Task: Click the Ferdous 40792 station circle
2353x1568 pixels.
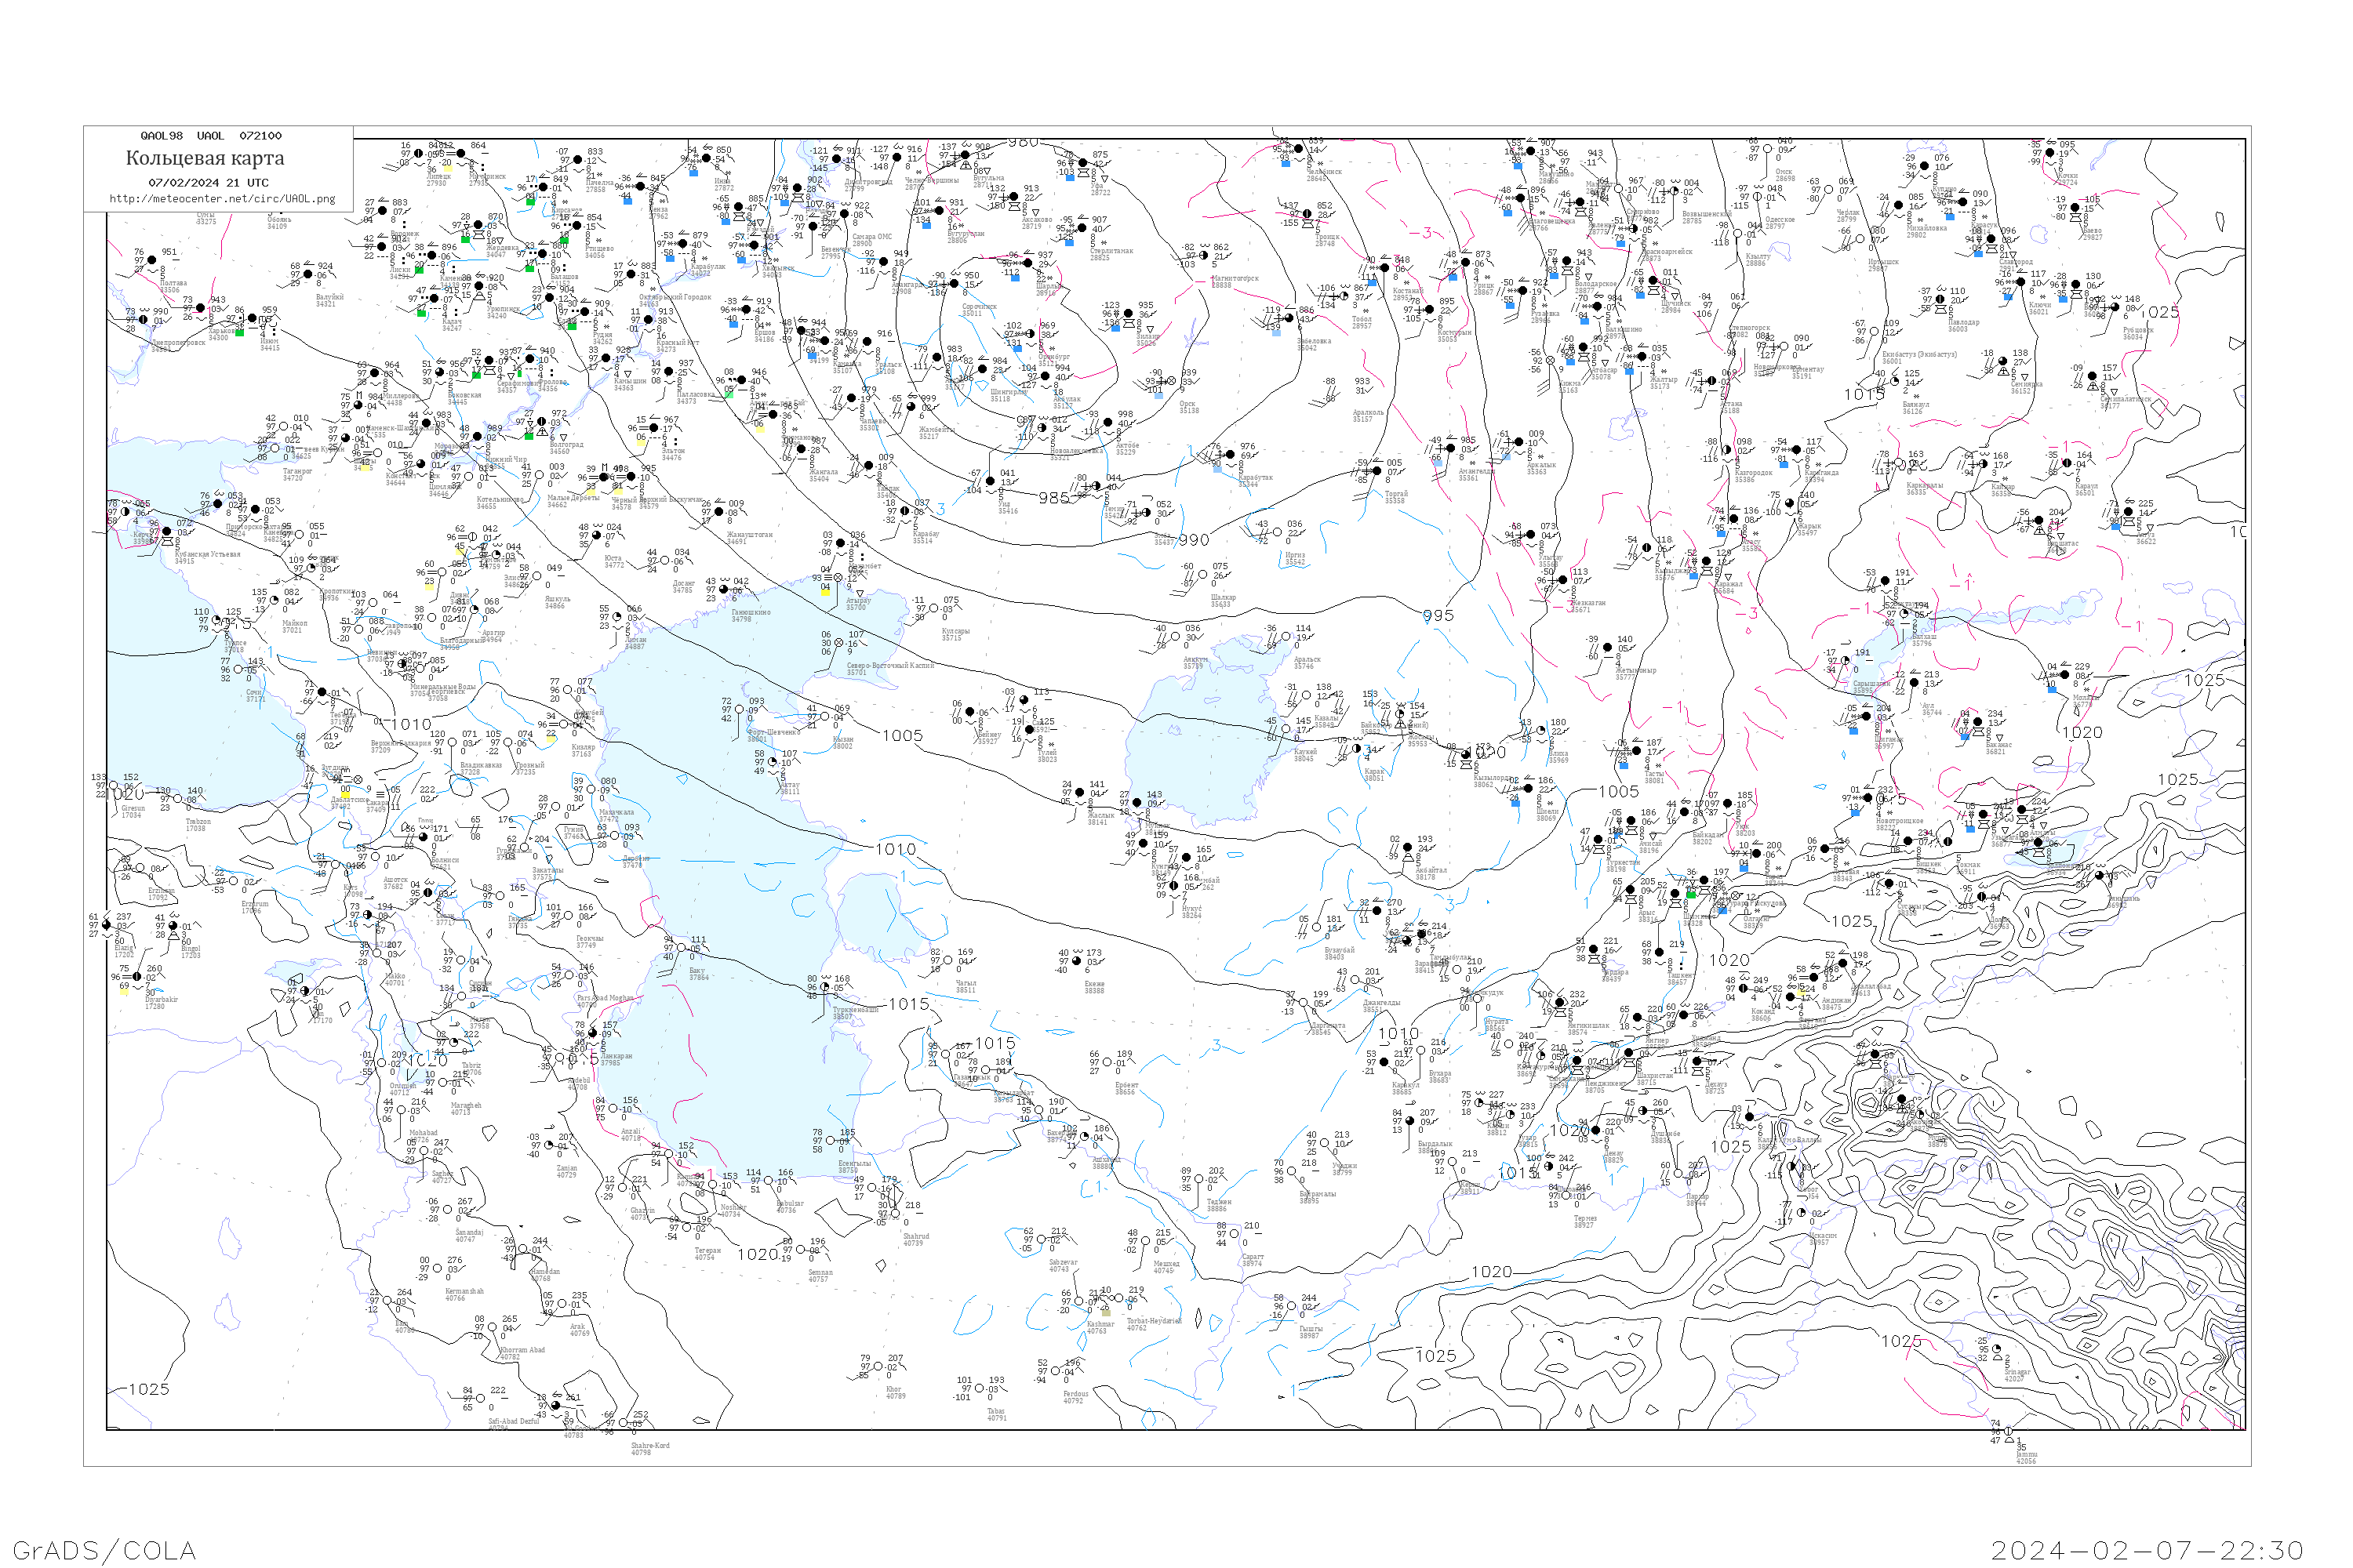Action: [x=1056, y=1371]
